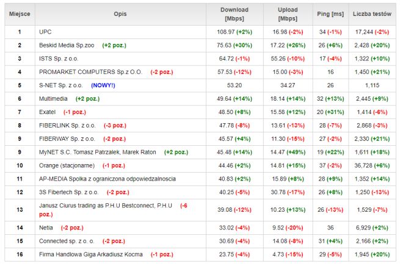The width and height of the screenshot is (400, 266).
Task: Click the Ping [ms] column header
Action: point(330,14)
